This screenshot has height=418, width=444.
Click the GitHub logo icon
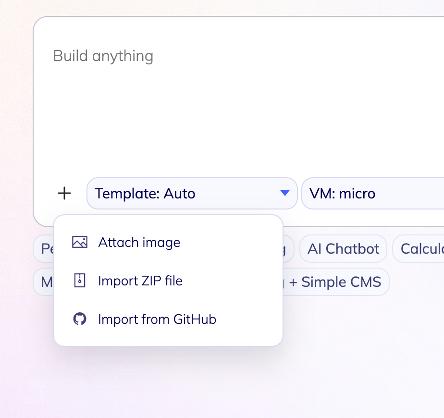click(80, 319)
